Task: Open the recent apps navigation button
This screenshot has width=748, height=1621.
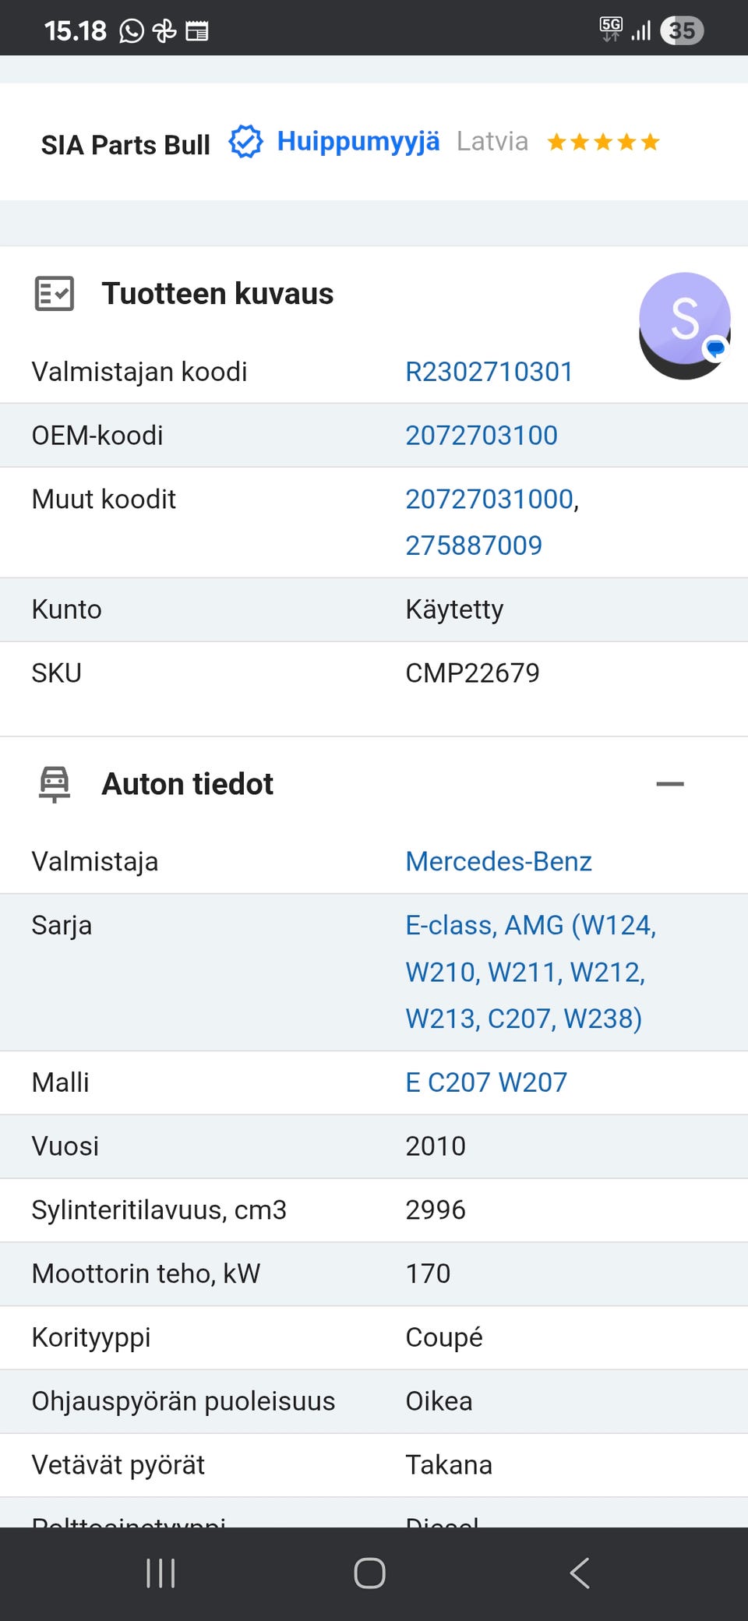Action: click(161, 1573)
